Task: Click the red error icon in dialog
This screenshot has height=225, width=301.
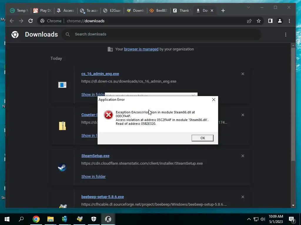Action: pos(108,115)
